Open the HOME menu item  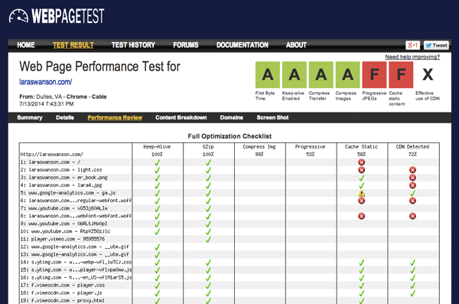pos(26,45)
